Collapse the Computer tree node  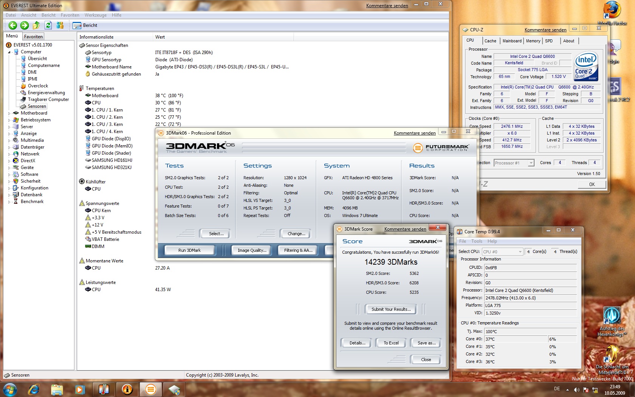[x=9, y=52]
